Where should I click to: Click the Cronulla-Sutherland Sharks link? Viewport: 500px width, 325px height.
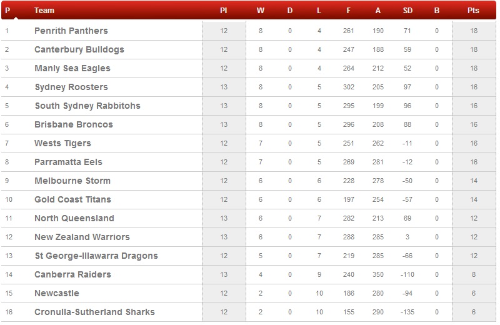click(94, 312)
